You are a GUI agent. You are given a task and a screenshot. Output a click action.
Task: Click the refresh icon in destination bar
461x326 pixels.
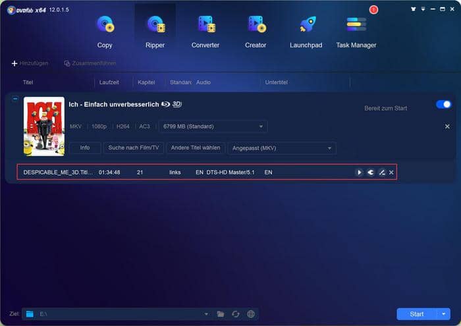click(236, 314)
